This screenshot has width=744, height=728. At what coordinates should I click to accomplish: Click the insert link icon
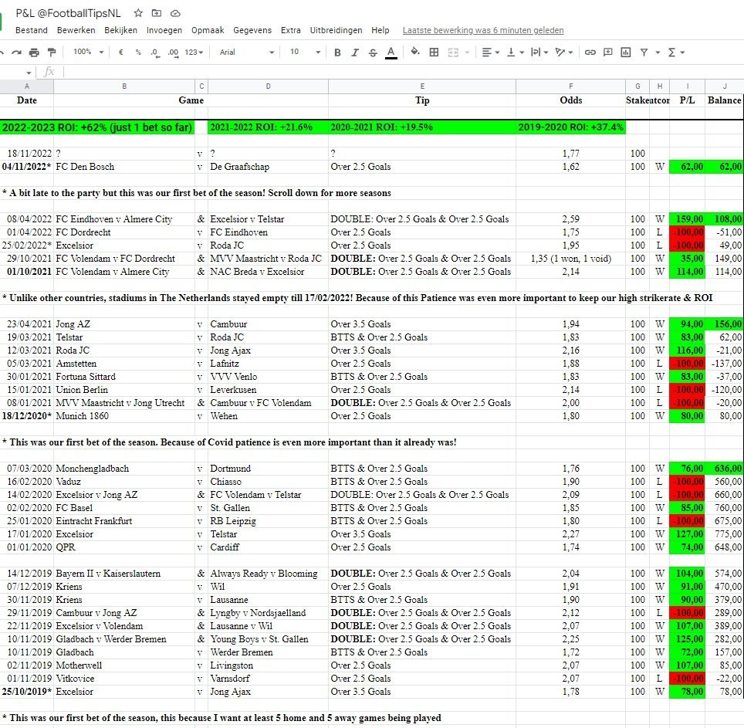point(590,52)
